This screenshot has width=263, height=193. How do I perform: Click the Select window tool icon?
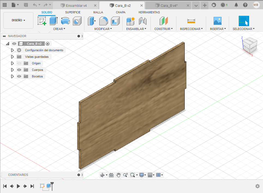(x=244, y=21)
